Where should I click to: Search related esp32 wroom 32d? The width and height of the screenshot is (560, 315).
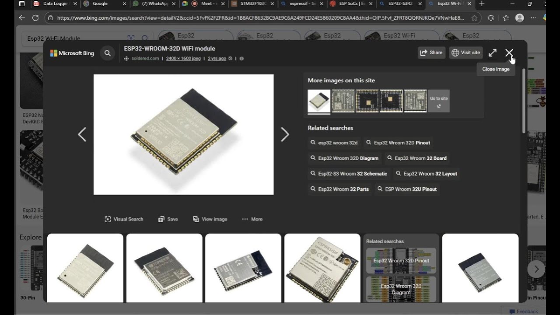[x=334, y=143]
